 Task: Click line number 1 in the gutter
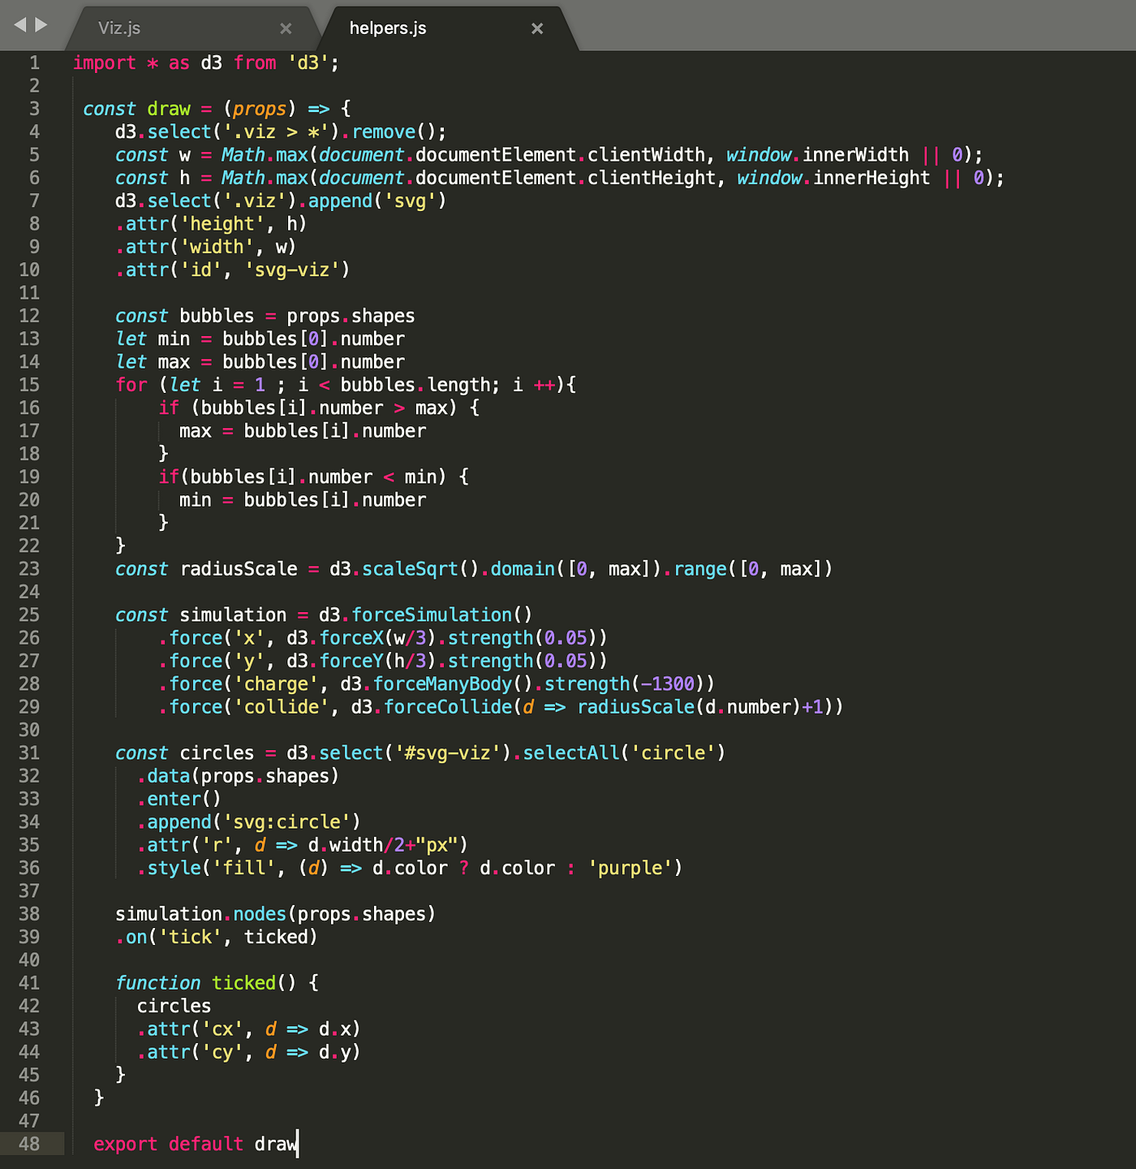pos(34,63)
